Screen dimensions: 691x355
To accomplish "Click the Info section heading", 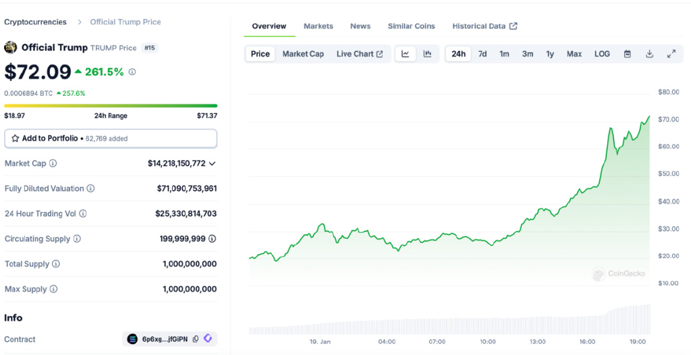I will 13,317.
